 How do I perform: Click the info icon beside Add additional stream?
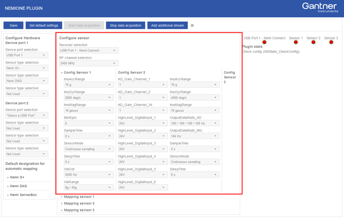192,26
